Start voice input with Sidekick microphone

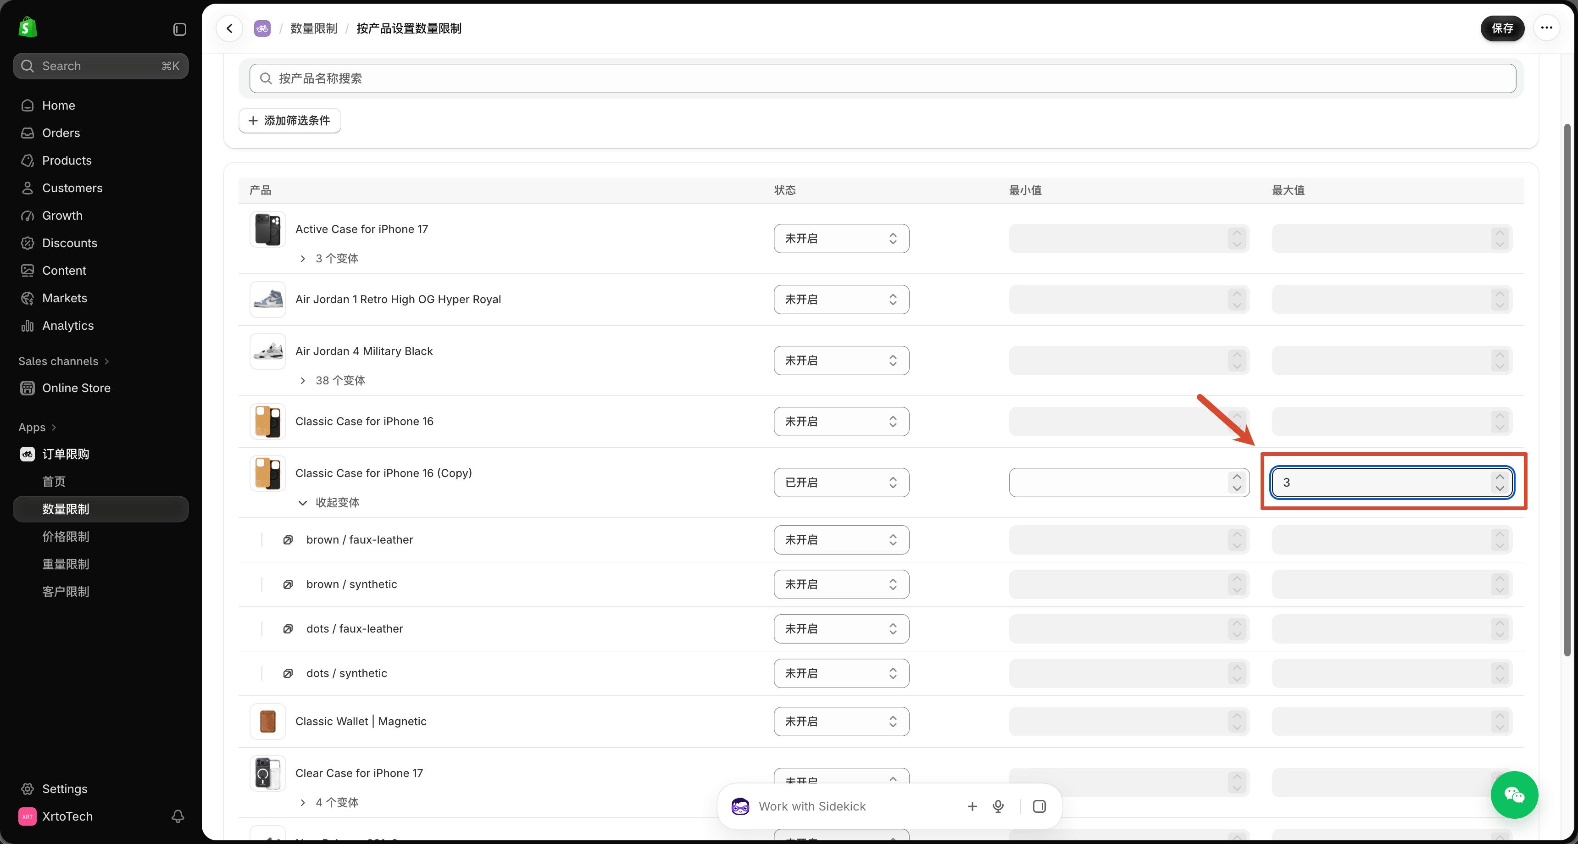[x=998, y=806]
